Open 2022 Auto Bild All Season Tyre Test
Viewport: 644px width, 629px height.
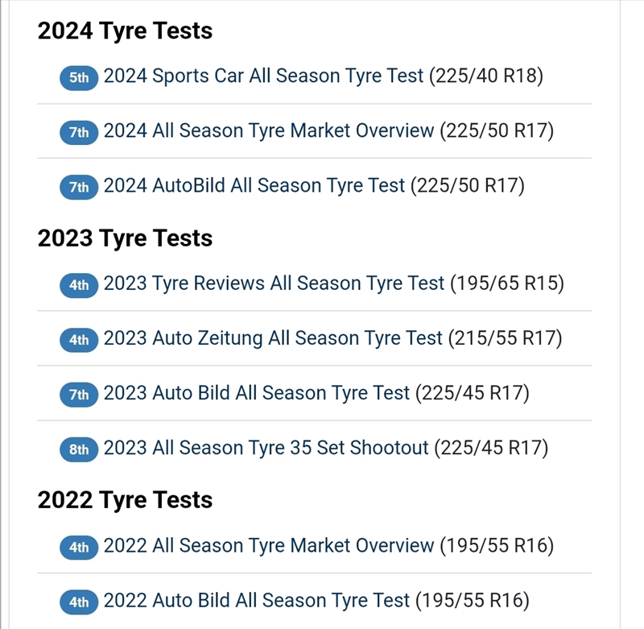coord(316,601)
